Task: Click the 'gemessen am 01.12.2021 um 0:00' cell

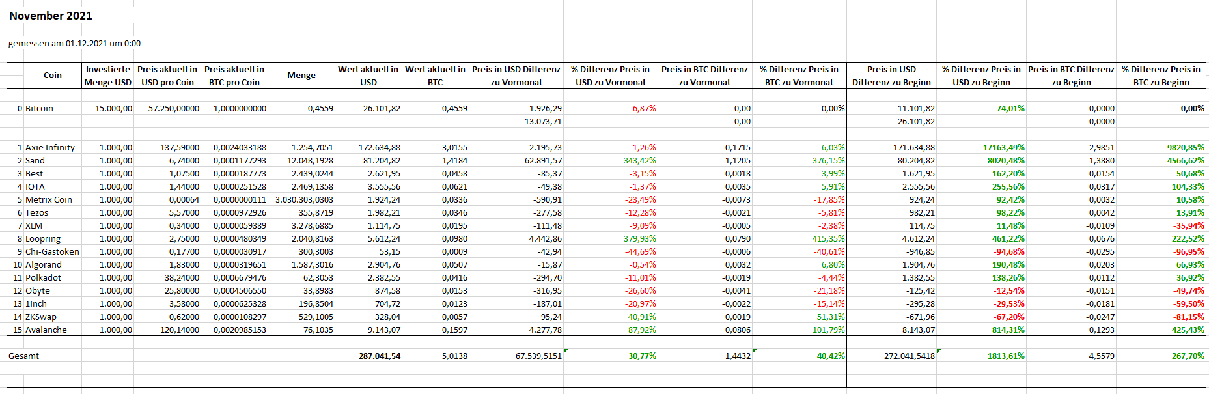Action: tap(74, 44)
